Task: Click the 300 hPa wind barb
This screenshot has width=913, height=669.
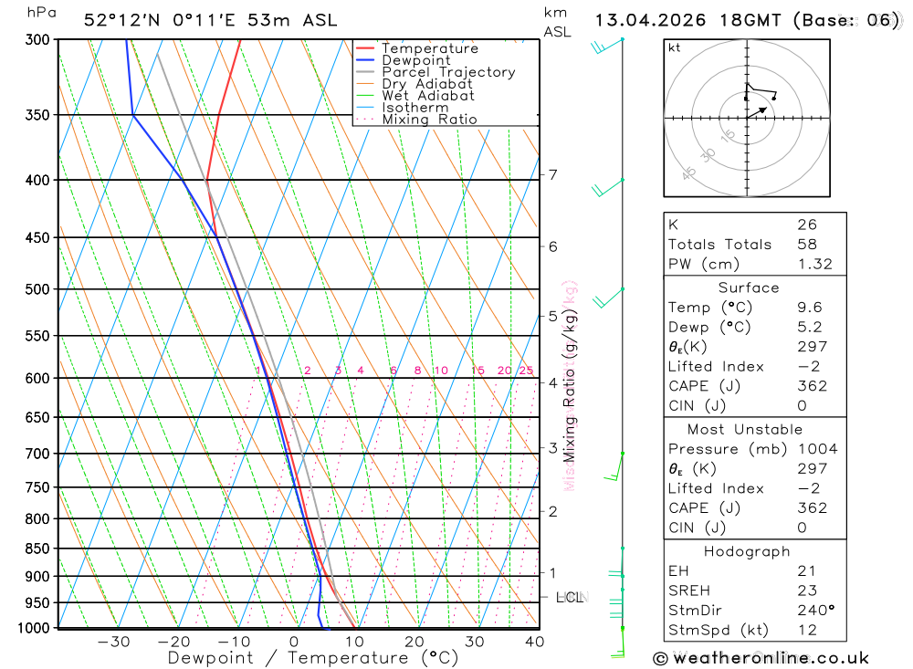Action: pyautogui.click(x=607, y=46)
